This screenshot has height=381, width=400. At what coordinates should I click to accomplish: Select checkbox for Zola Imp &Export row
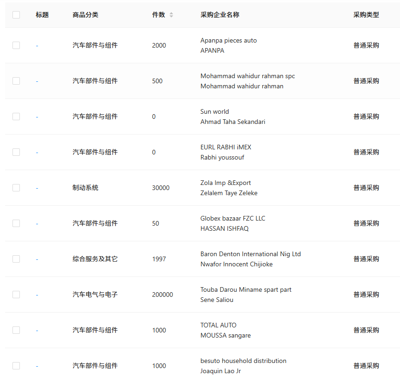(16, 188)
